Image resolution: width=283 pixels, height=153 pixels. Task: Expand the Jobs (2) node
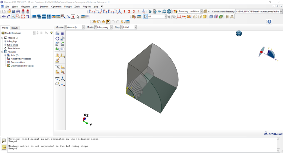[6, 55]
